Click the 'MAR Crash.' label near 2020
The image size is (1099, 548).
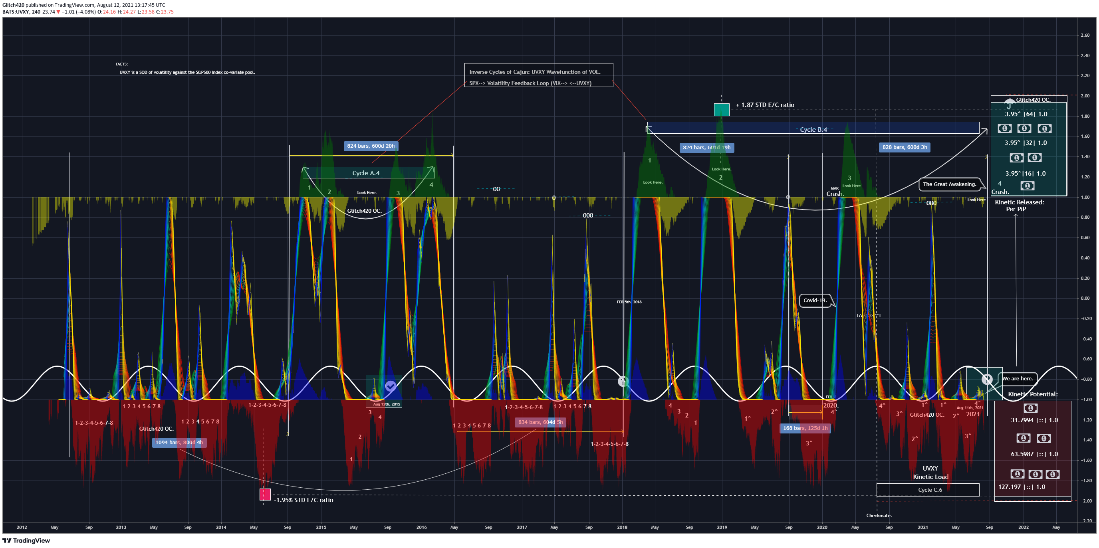coord(835,192)
